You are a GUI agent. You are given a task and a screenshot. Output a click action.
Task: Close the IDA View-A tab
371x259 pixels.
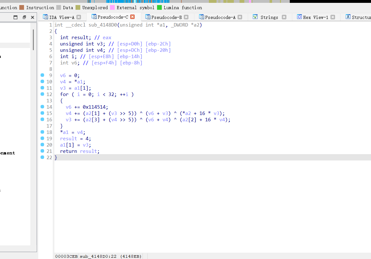(79, 17)
